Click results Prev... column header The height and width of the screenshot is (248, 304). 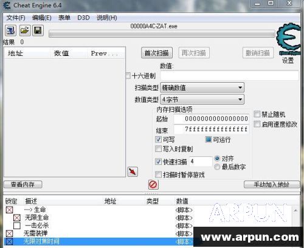pyautogui.click(x=106, y=53)
